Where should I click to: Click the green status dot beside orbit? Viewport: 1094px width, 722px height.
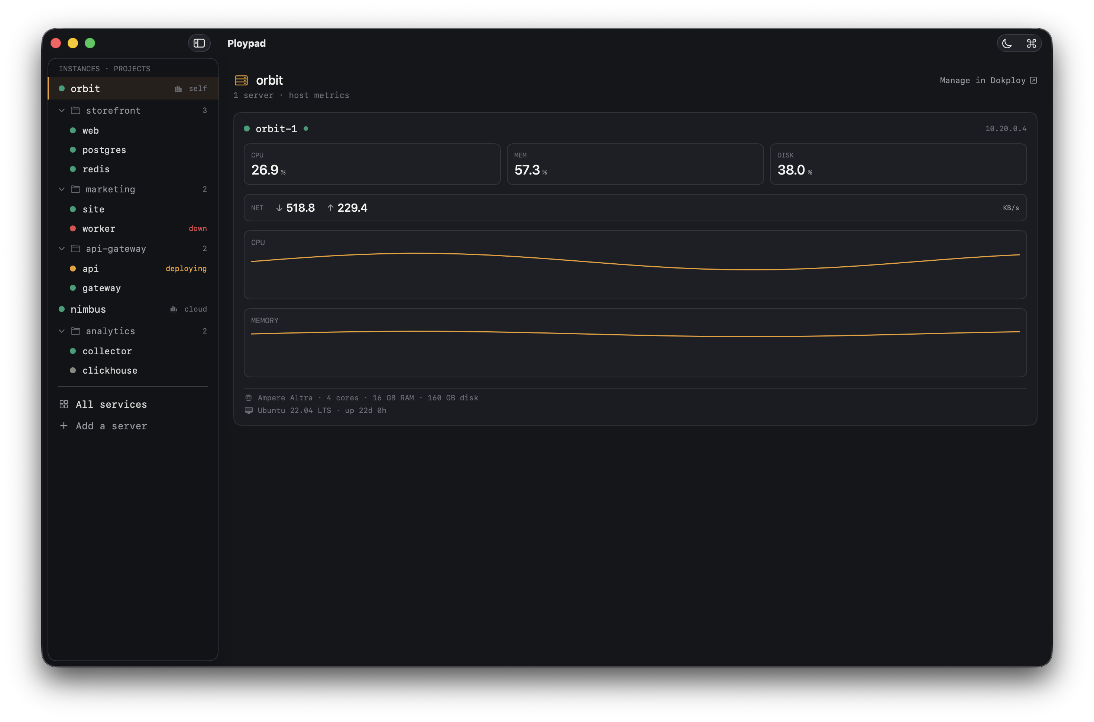[x=61, y=88]
